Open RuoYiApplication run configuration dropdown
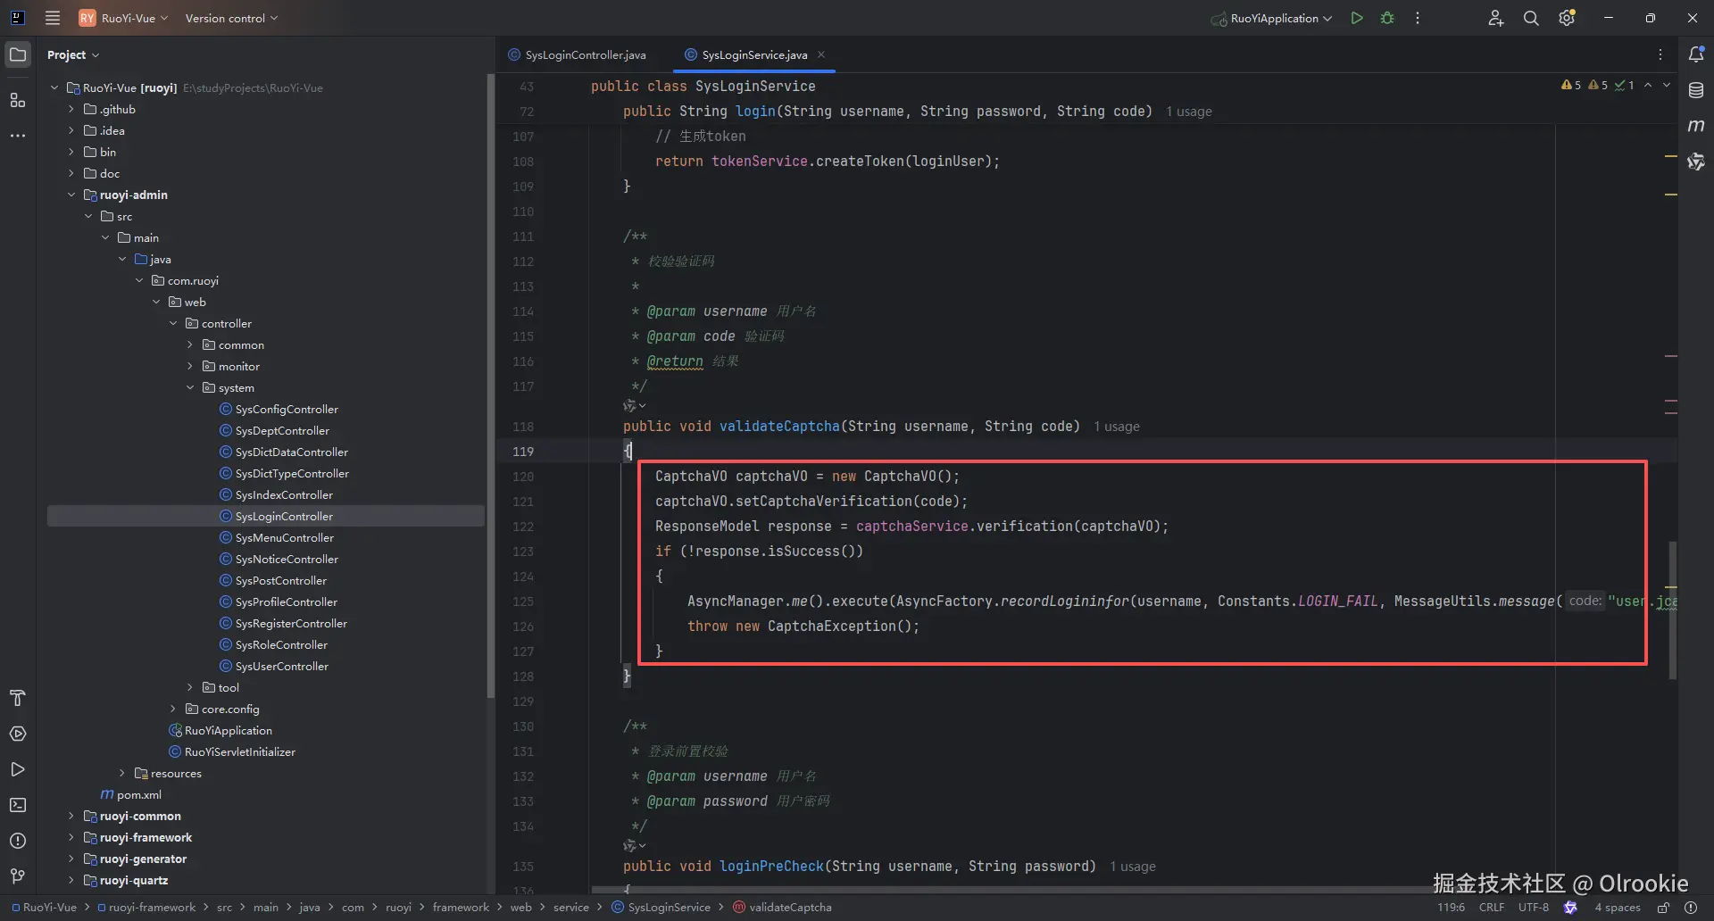Screen dimensions: 1714x921 (1272, 18)
